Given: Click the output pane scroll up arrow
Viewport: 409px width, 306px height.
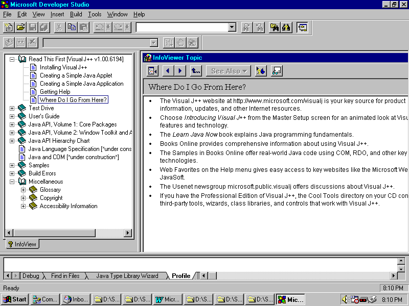Looking at the screenshot, I should click(401, 261).
